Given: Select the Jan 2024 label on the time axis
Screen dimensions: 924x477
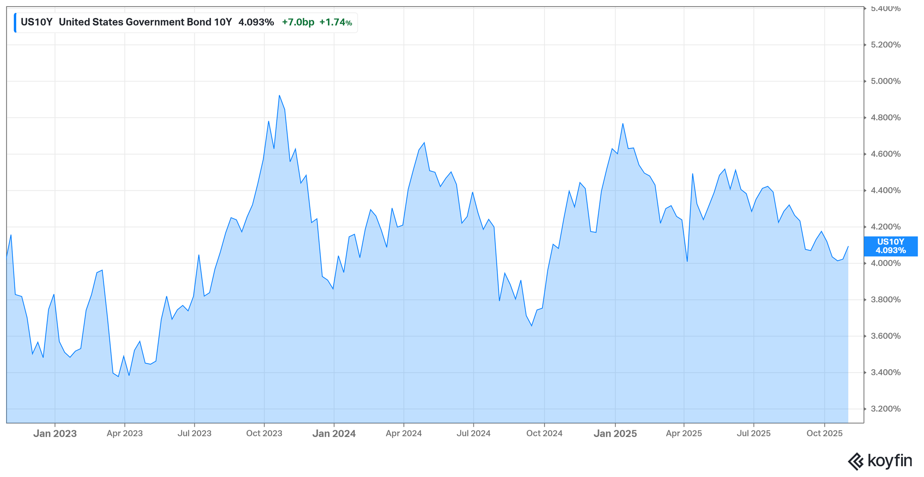Looking at the screenshot, I should (334, 433).
